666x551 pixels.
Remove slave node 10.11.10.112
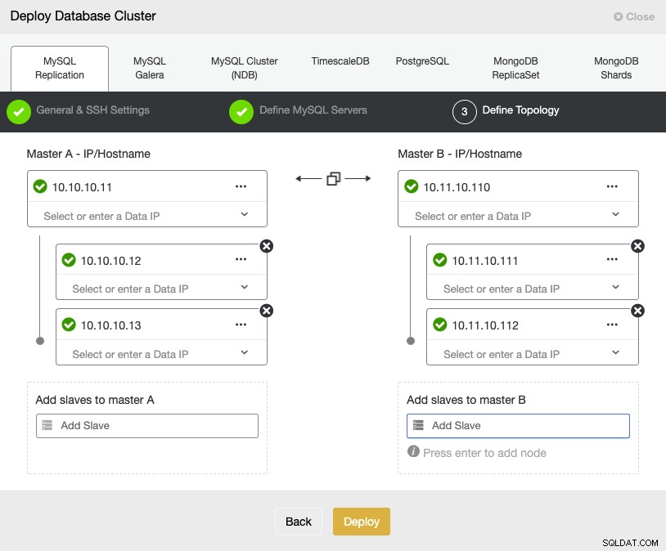(637, 311)
